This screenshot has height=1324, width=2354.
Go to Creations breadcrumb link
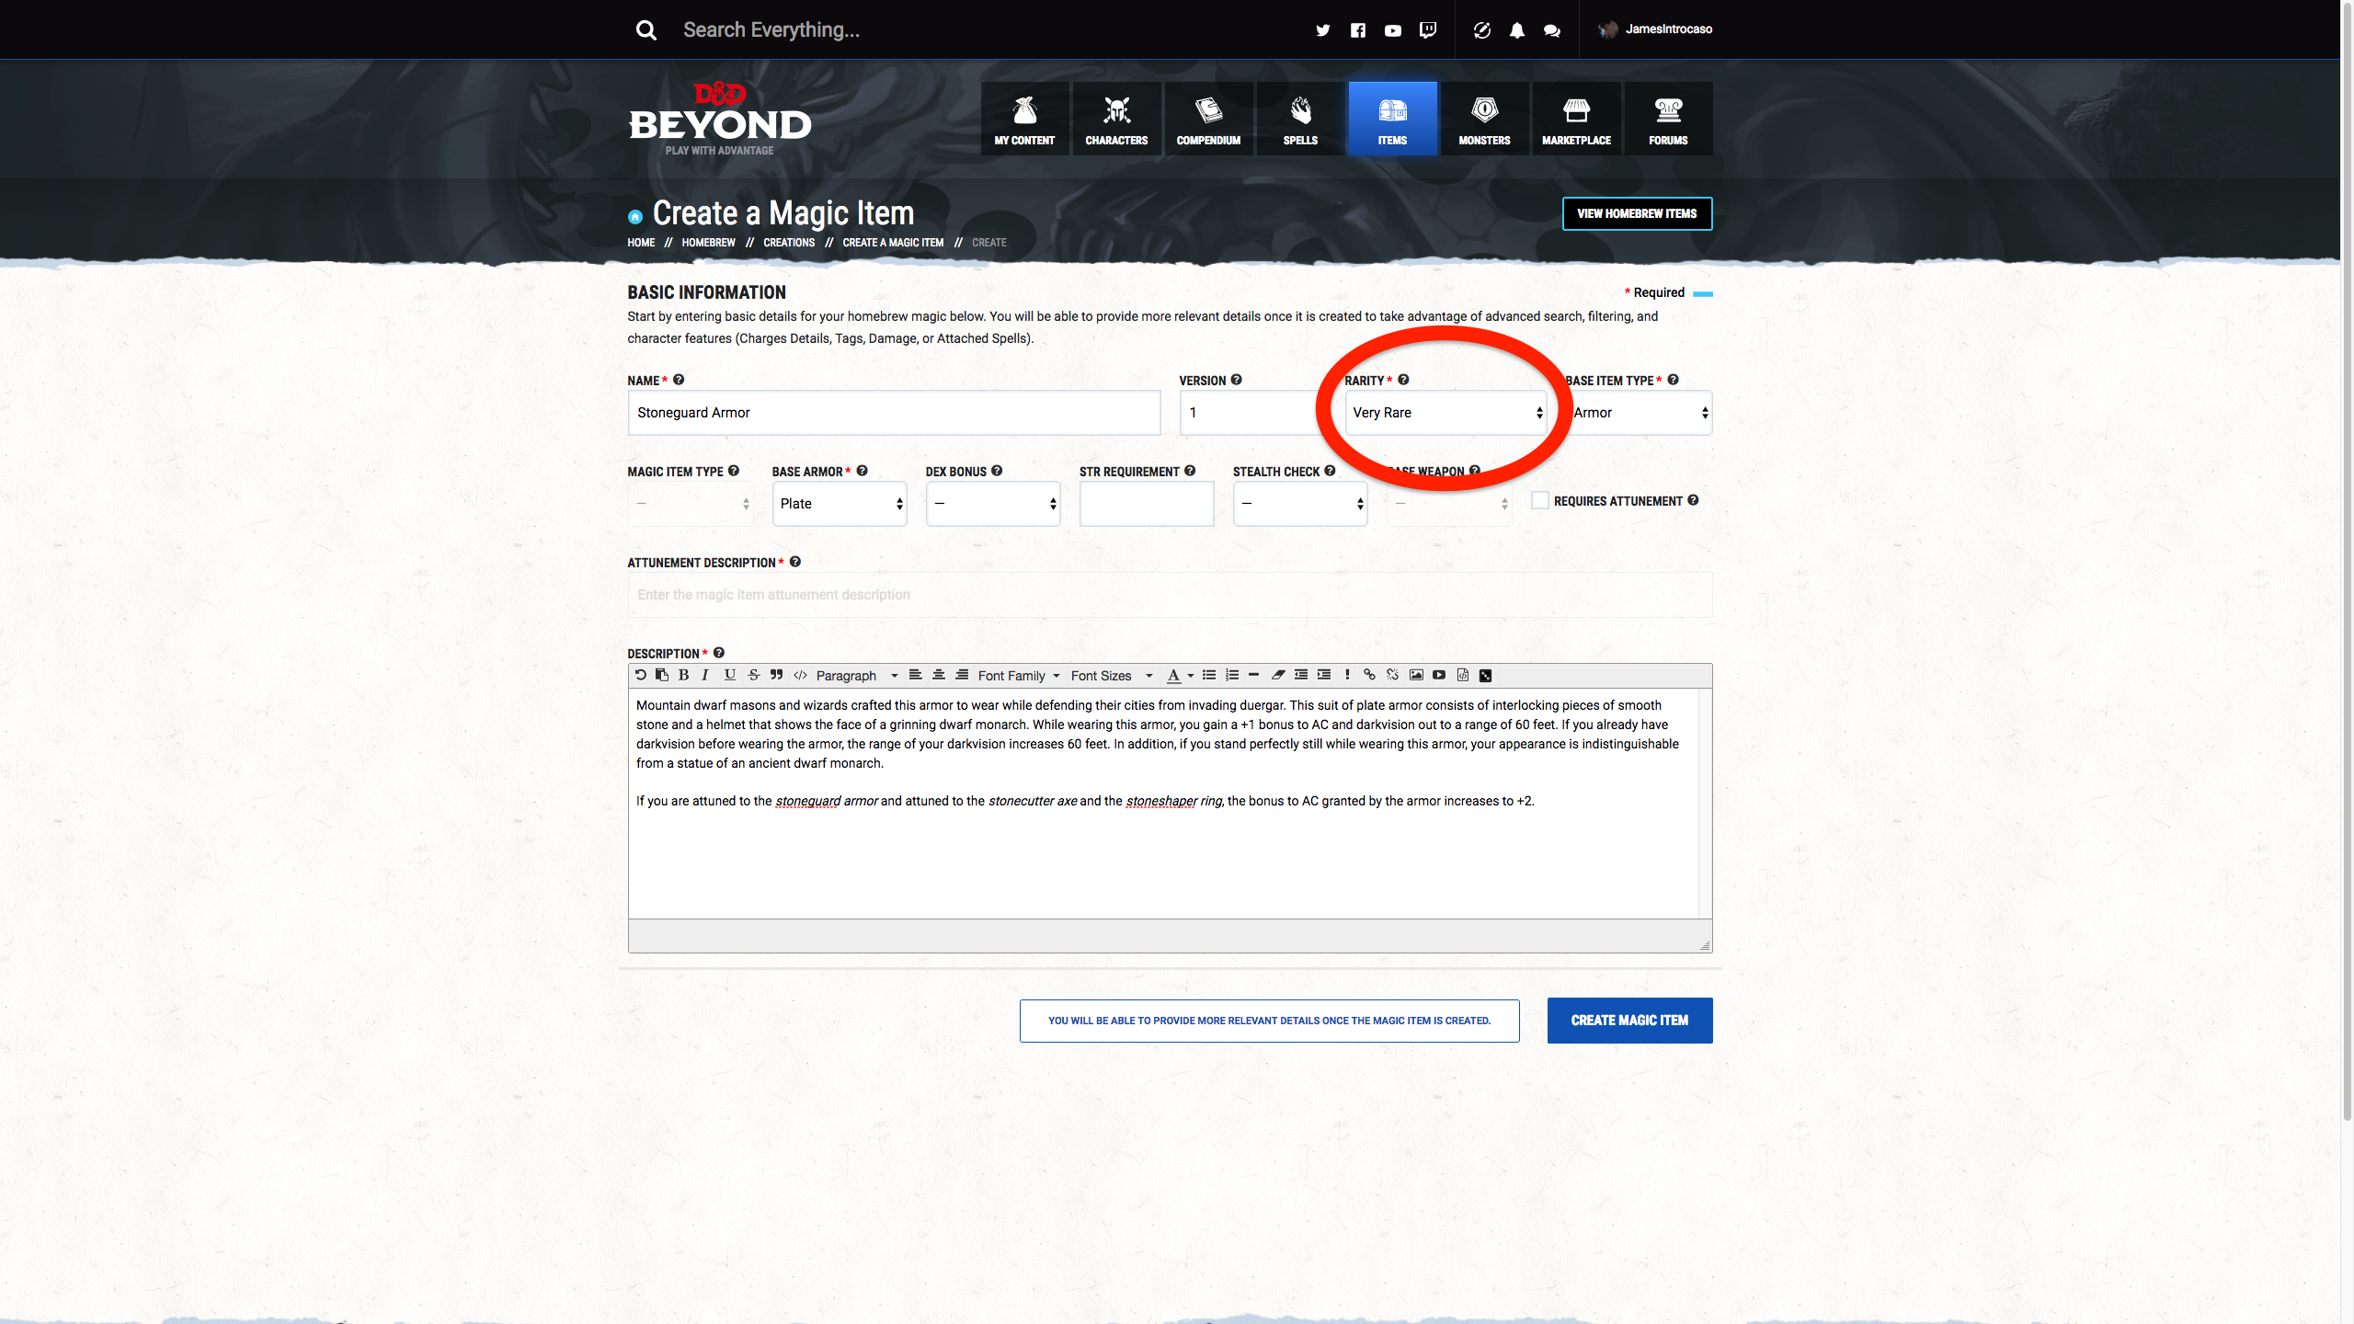789,243
